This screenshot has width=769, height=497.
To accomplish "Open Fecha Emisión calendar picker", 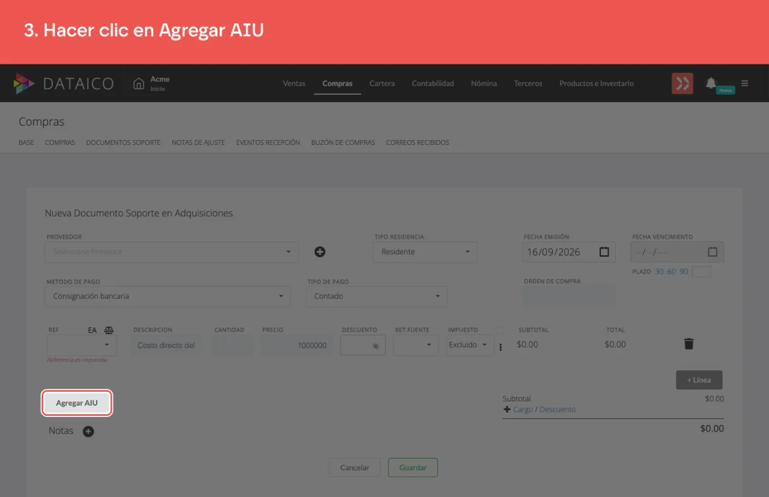I will 604,252.
